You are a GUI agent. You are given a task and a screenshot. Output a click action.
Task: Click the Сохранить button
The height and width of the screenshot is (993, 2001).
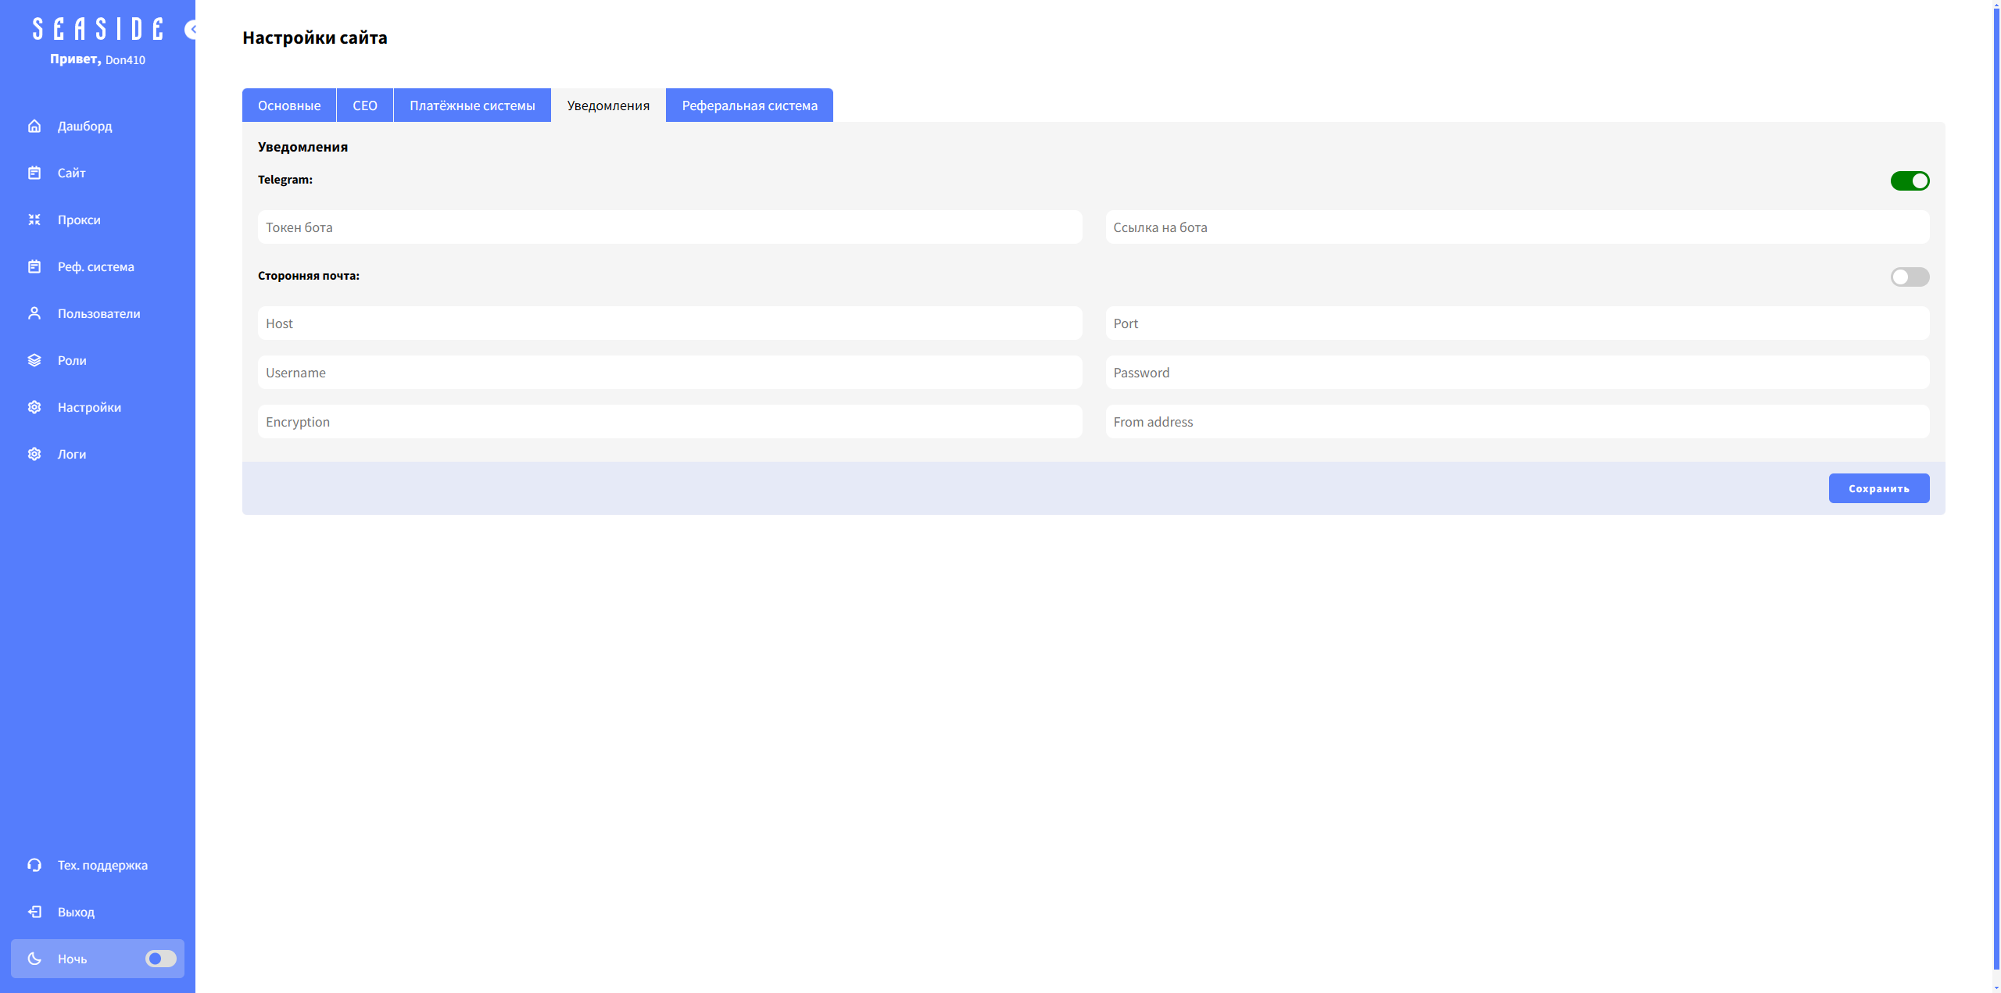1878,488
